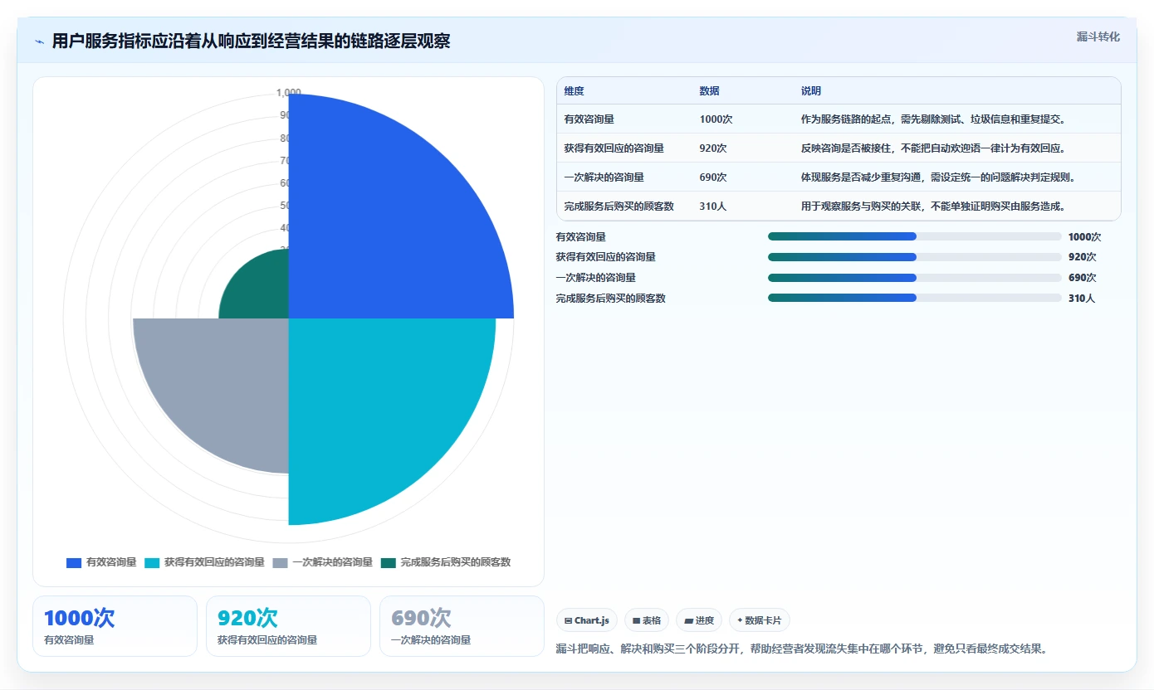
Task: Toggle the 一次解决的咨询量 legend entry
Action: click(323, 562)
